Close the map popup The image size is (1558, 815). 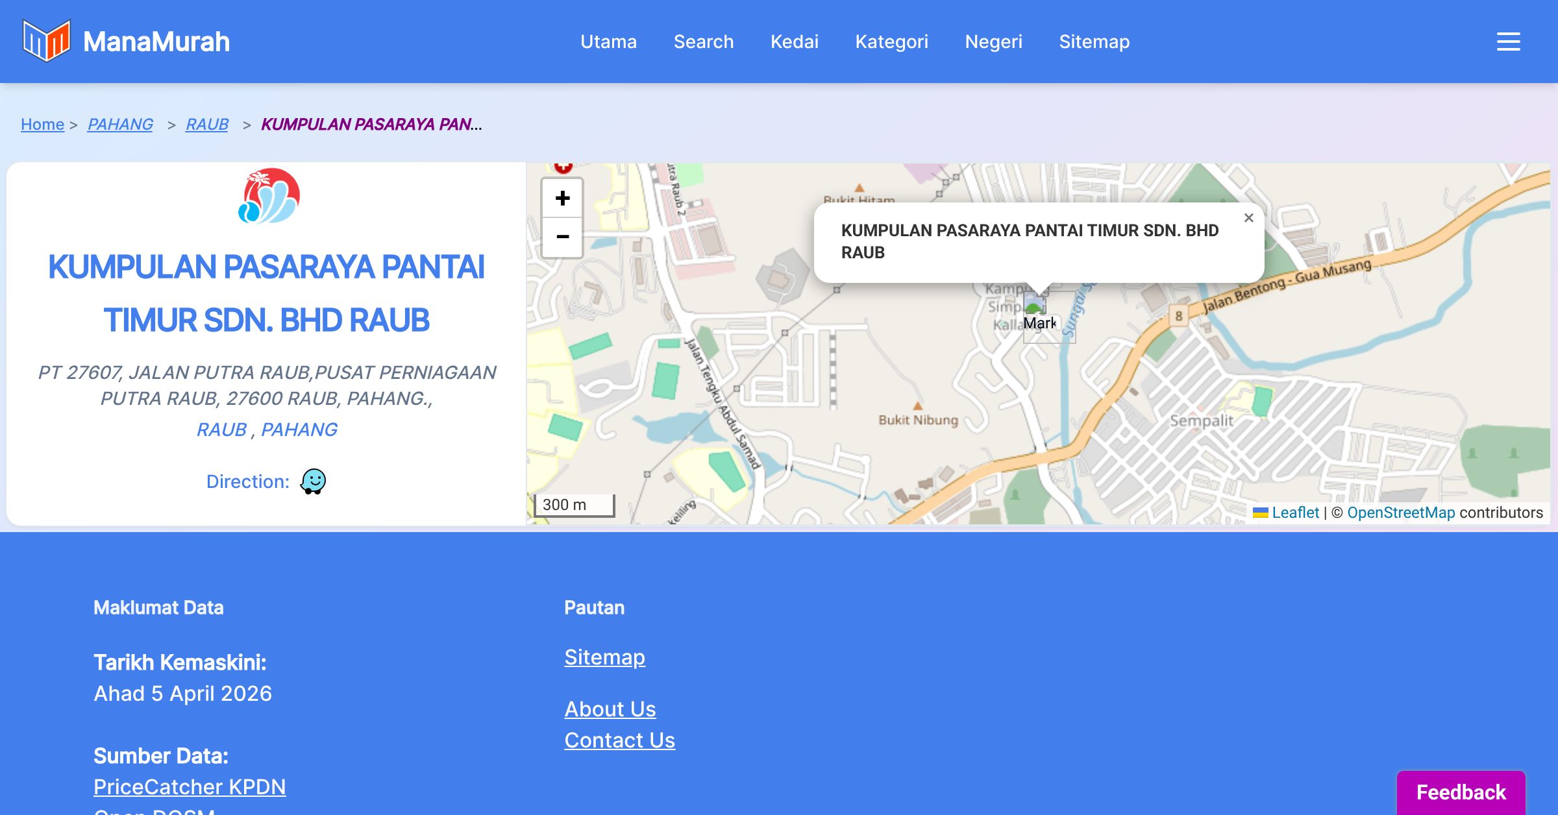pos(1248,218)
